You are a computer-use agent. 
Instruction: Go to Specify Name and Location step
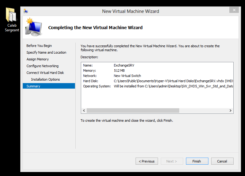[x=46, y=52]
